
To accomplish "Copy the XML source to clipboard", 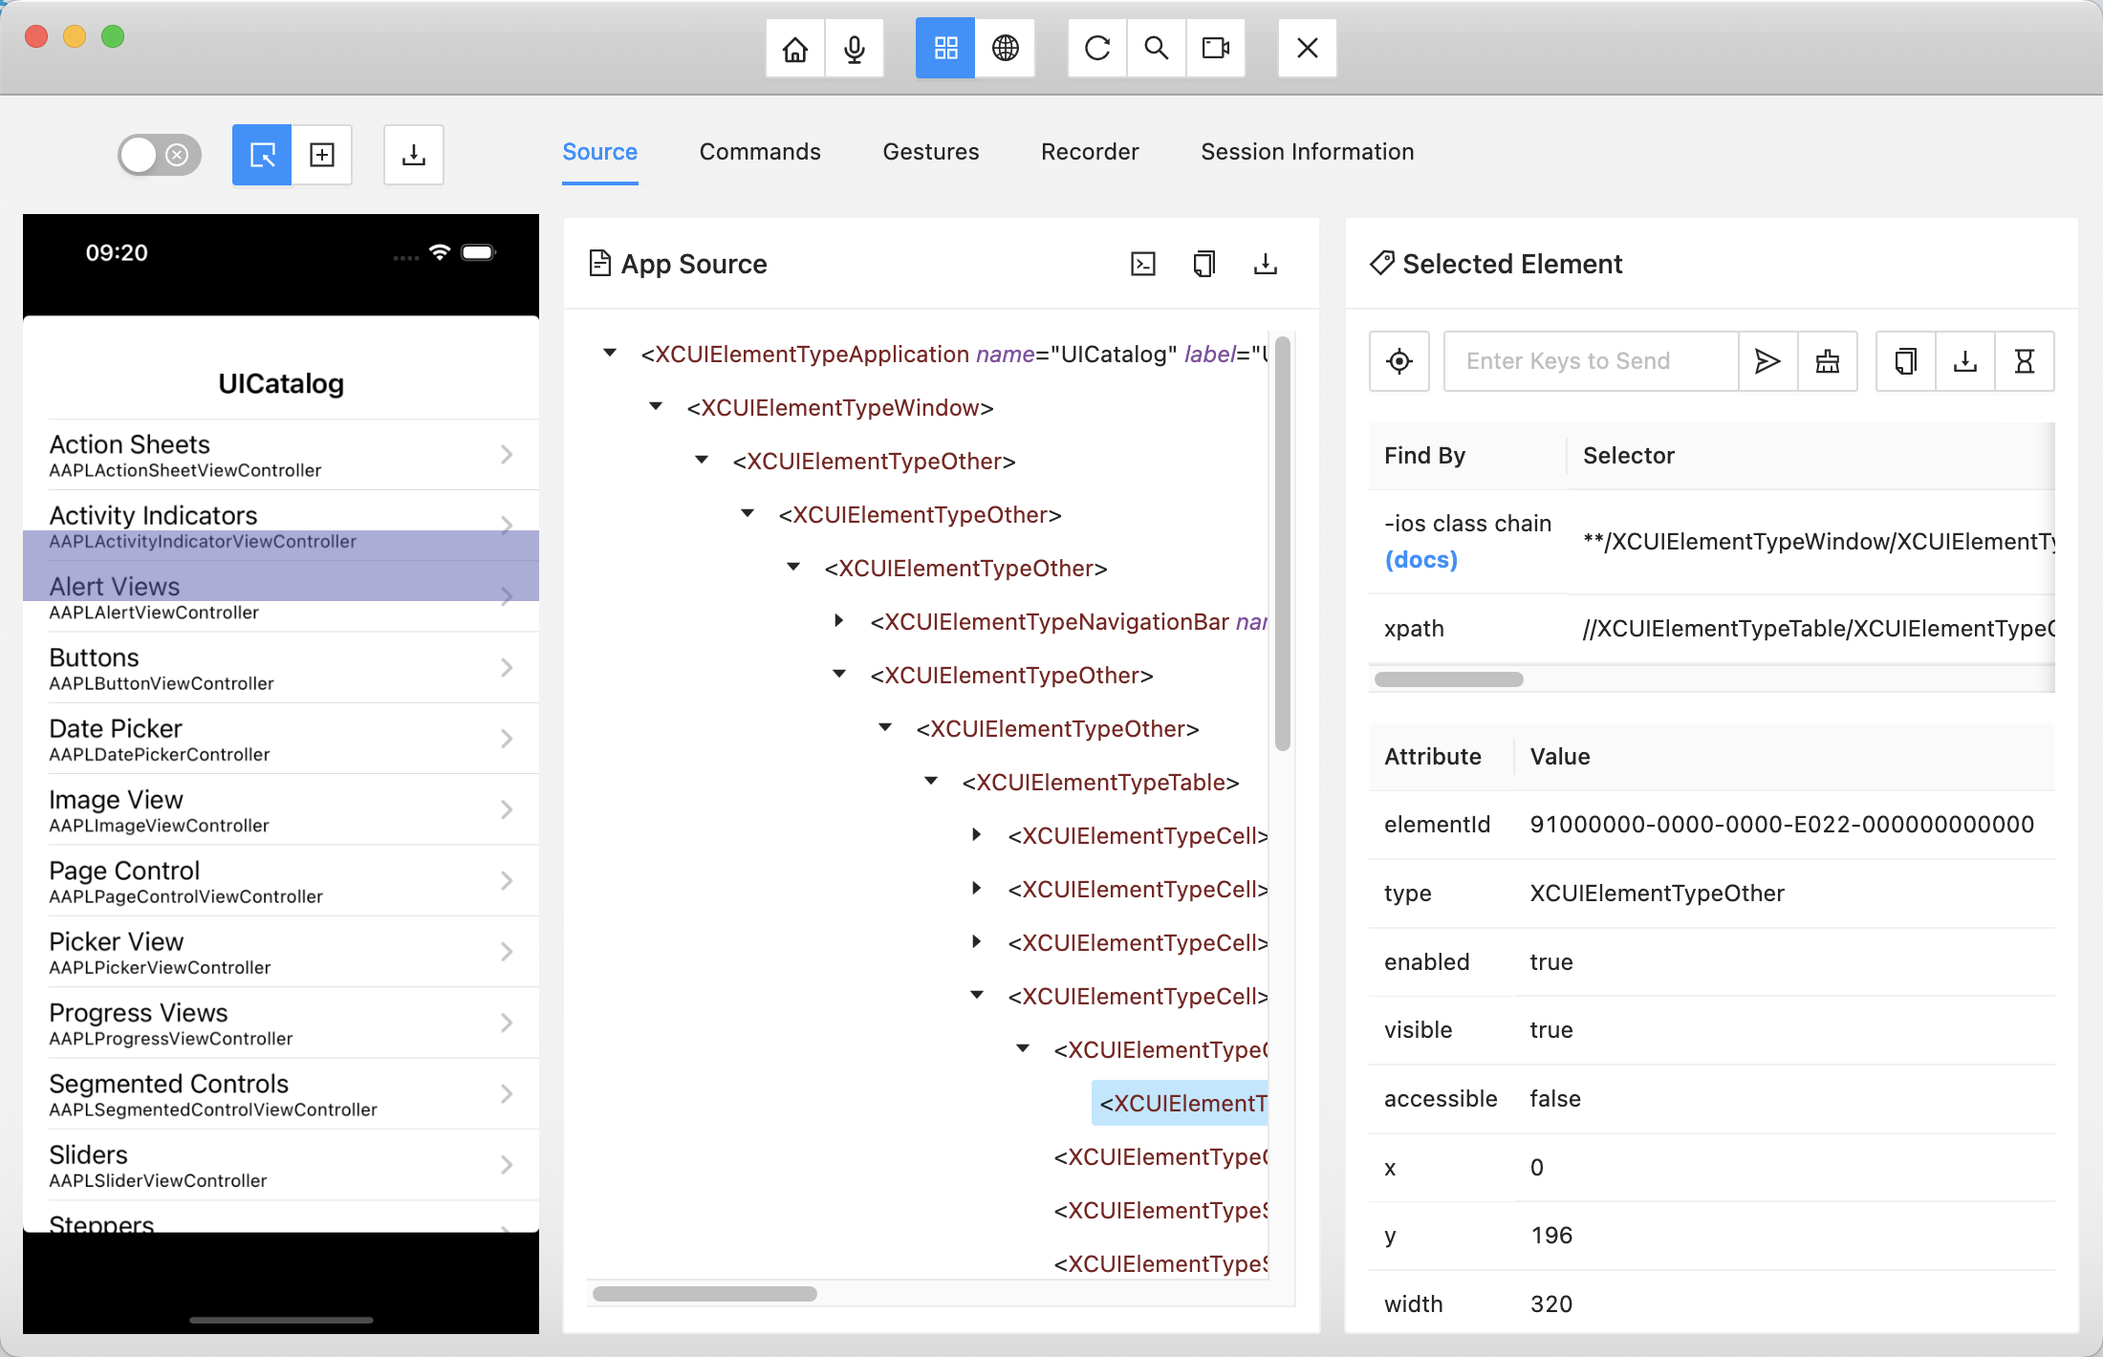I will point(1203,264).
